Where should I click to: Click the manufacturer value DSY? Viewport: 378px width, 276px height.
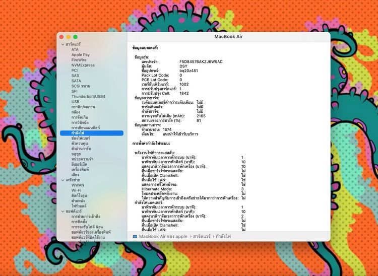183,66
